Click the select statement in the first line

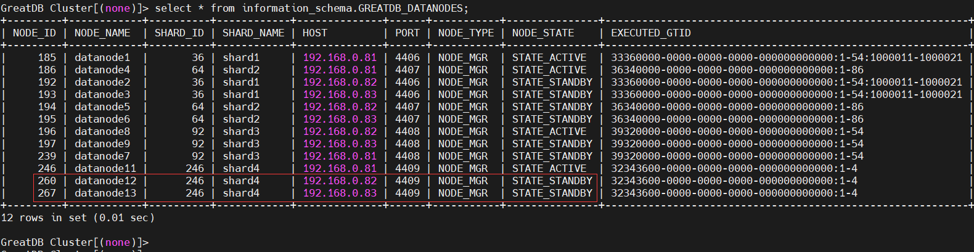click(x=312, y=9)
